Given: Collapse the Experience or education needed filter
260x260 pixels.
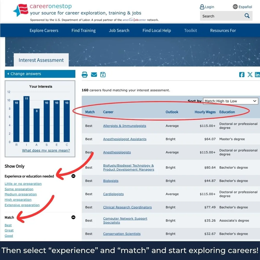Looking at the screenshot, I should [x=73, y=176].
